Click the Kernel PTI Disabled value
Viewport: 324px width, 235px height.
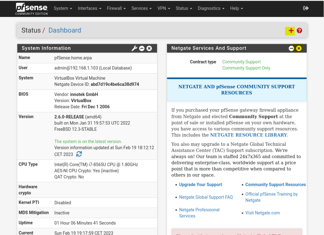pyautogui.click(x=63, y=203)
